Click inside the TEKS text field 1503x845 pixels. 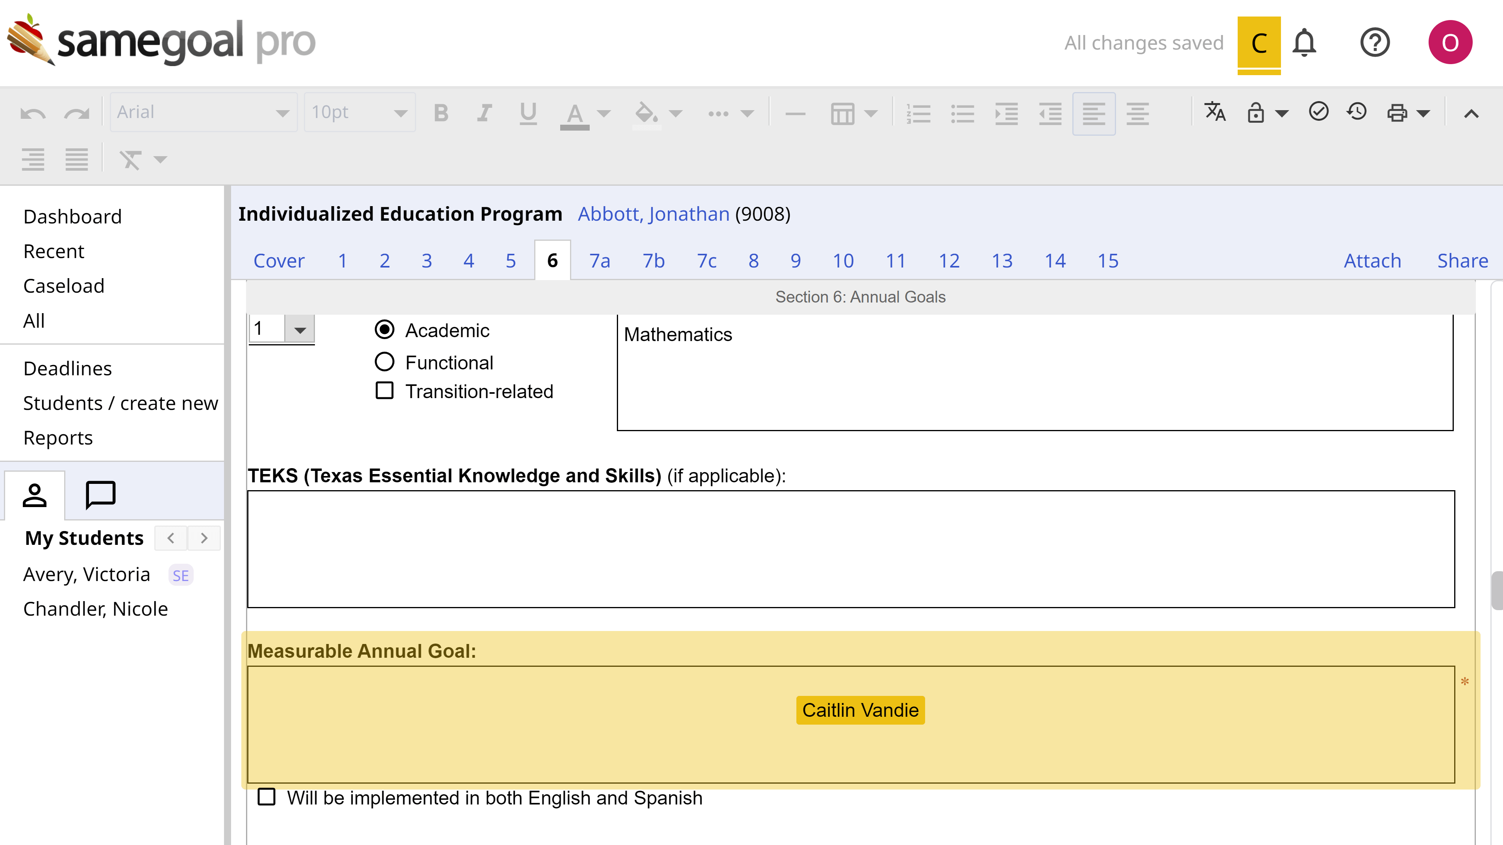(x=851, y=549)
